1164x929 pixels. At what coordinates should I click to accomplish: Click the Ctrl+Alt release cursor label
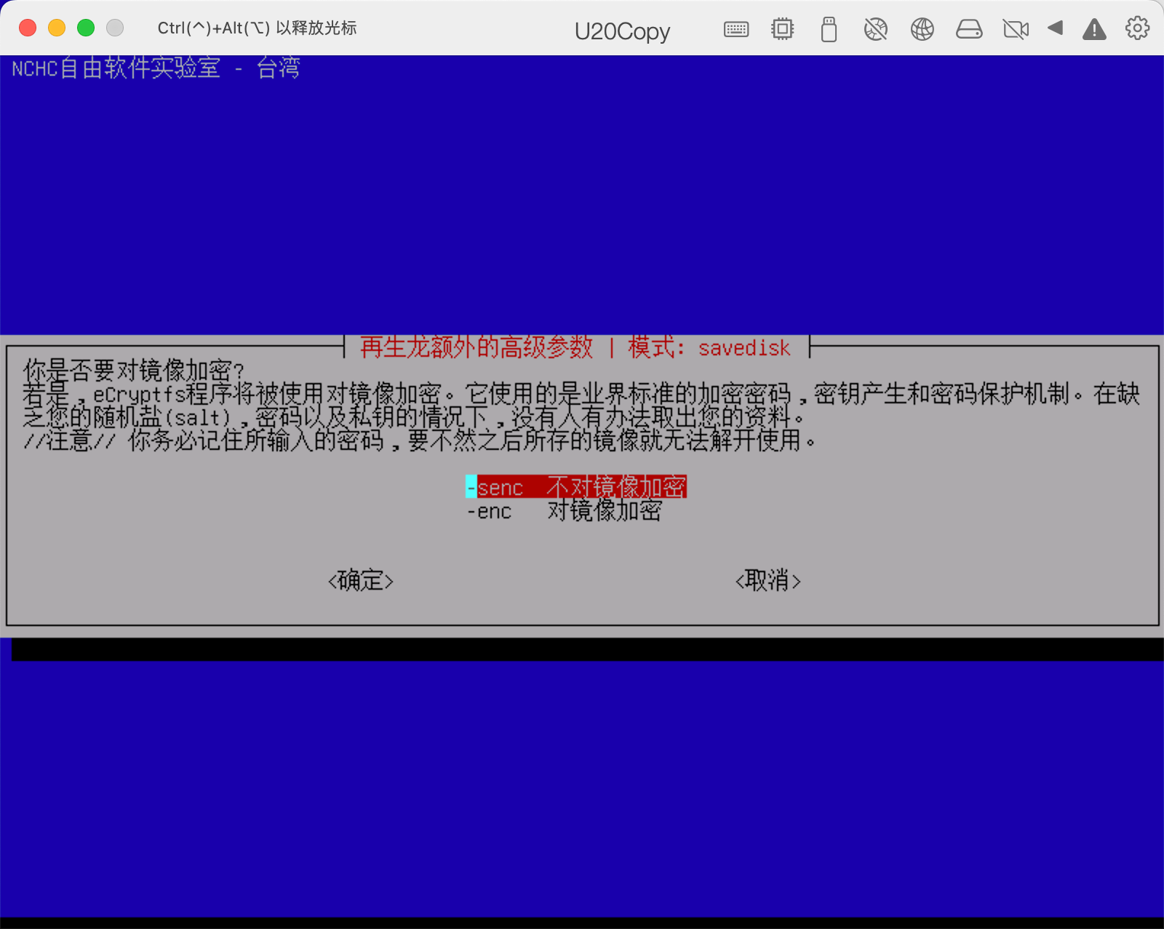257,28
